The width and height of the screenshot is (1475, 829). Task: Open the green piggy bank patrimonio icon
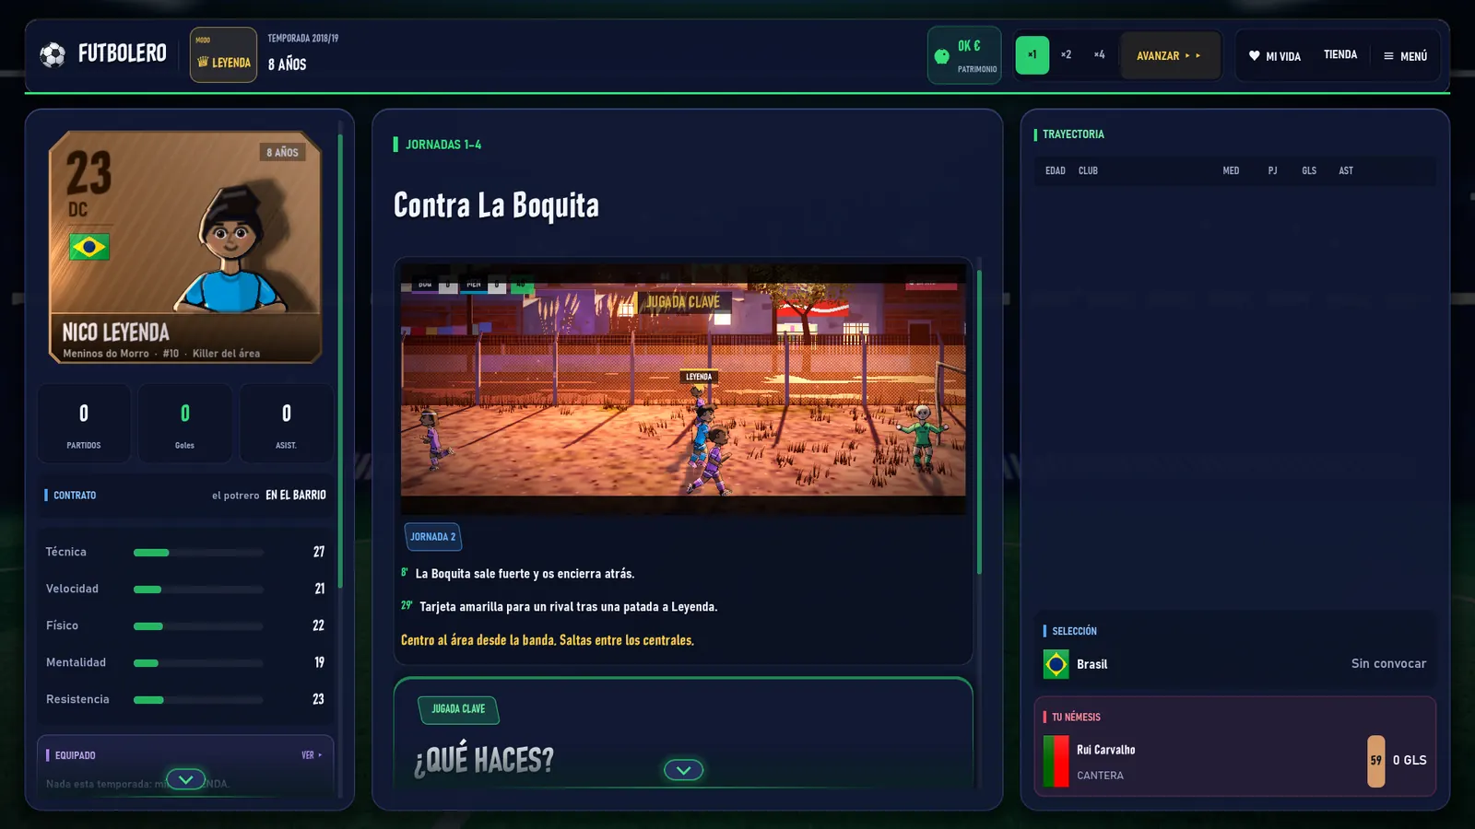941,56
